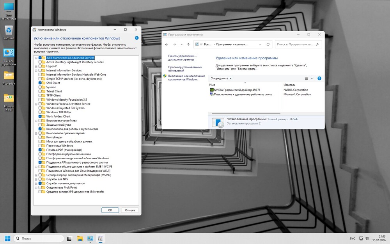
Task: Click the OK button in Компоненты Windows
Action: pyautogui.click(x=110, y=210)
